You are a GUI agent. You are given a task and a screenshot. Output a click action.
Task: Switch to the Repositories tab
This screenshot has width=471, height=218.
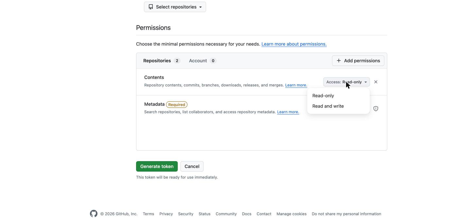point(162,61)
